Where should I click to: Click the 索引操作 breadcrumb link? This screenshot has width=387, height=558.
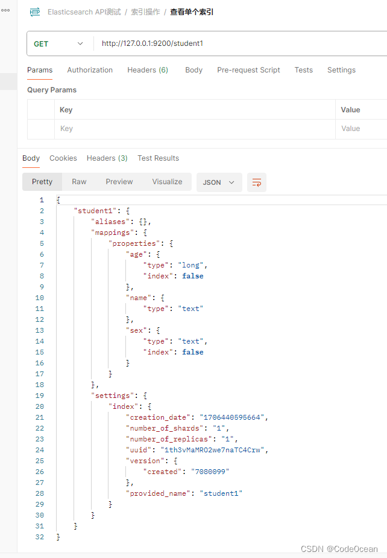[x=145, y=12]
